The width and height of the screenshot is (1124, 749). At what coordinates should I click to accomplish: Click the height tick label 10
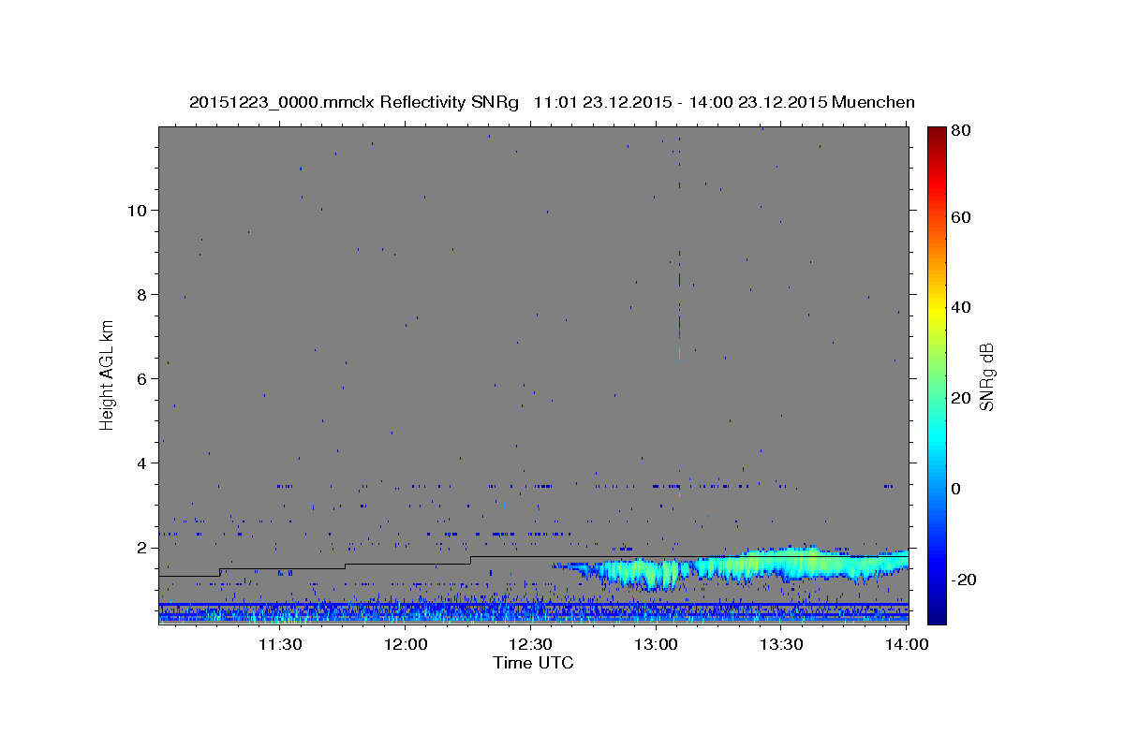point(137,211)
